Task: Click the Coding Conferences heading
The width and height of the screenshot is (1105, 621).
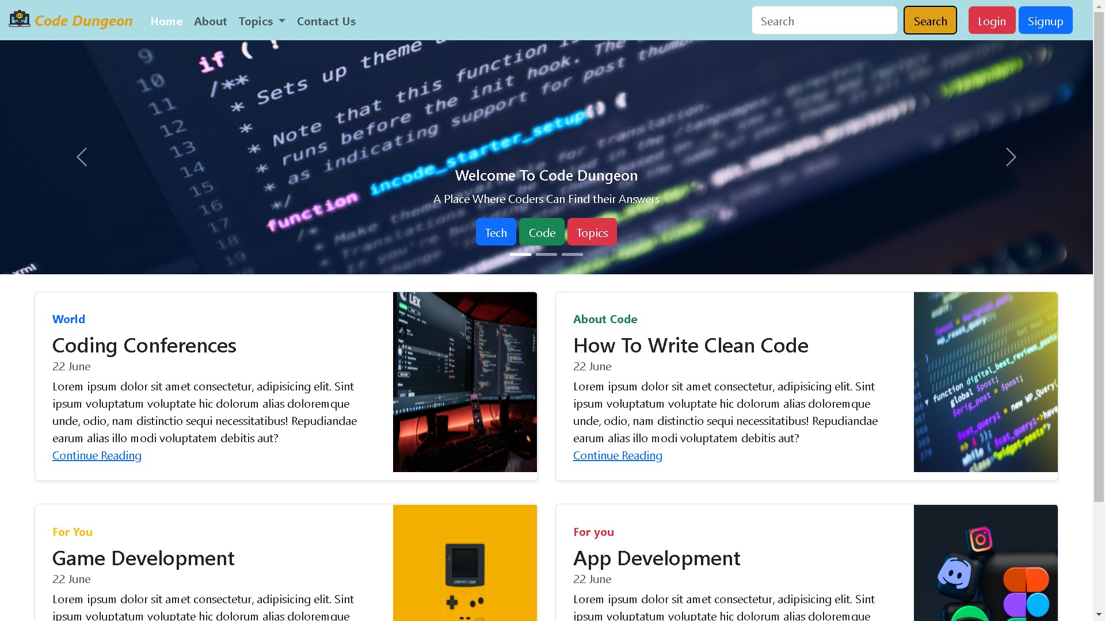Action: pyautogui.click(x=144, y=346)
